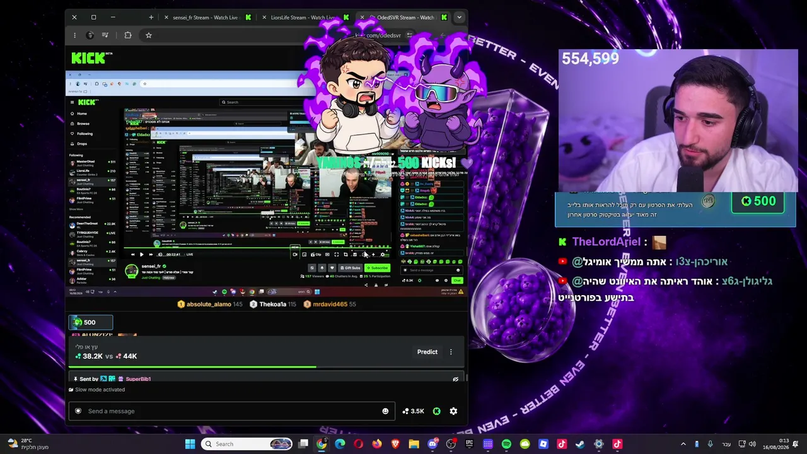Open Task View from the taskbar
807x454 pixels.
[x=303, y=444]
